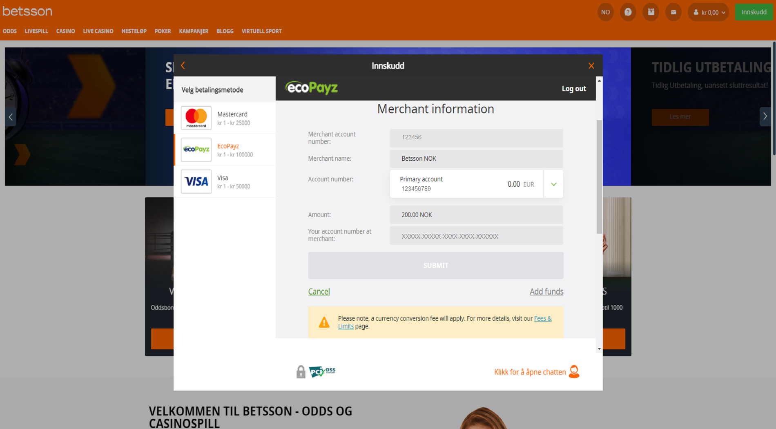Select Mastercard as payment method

pyautogui.click(x=225, y=118)
